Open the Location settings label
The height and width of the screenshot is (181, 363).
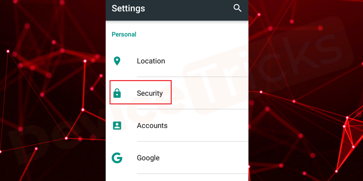pos(151,61)
